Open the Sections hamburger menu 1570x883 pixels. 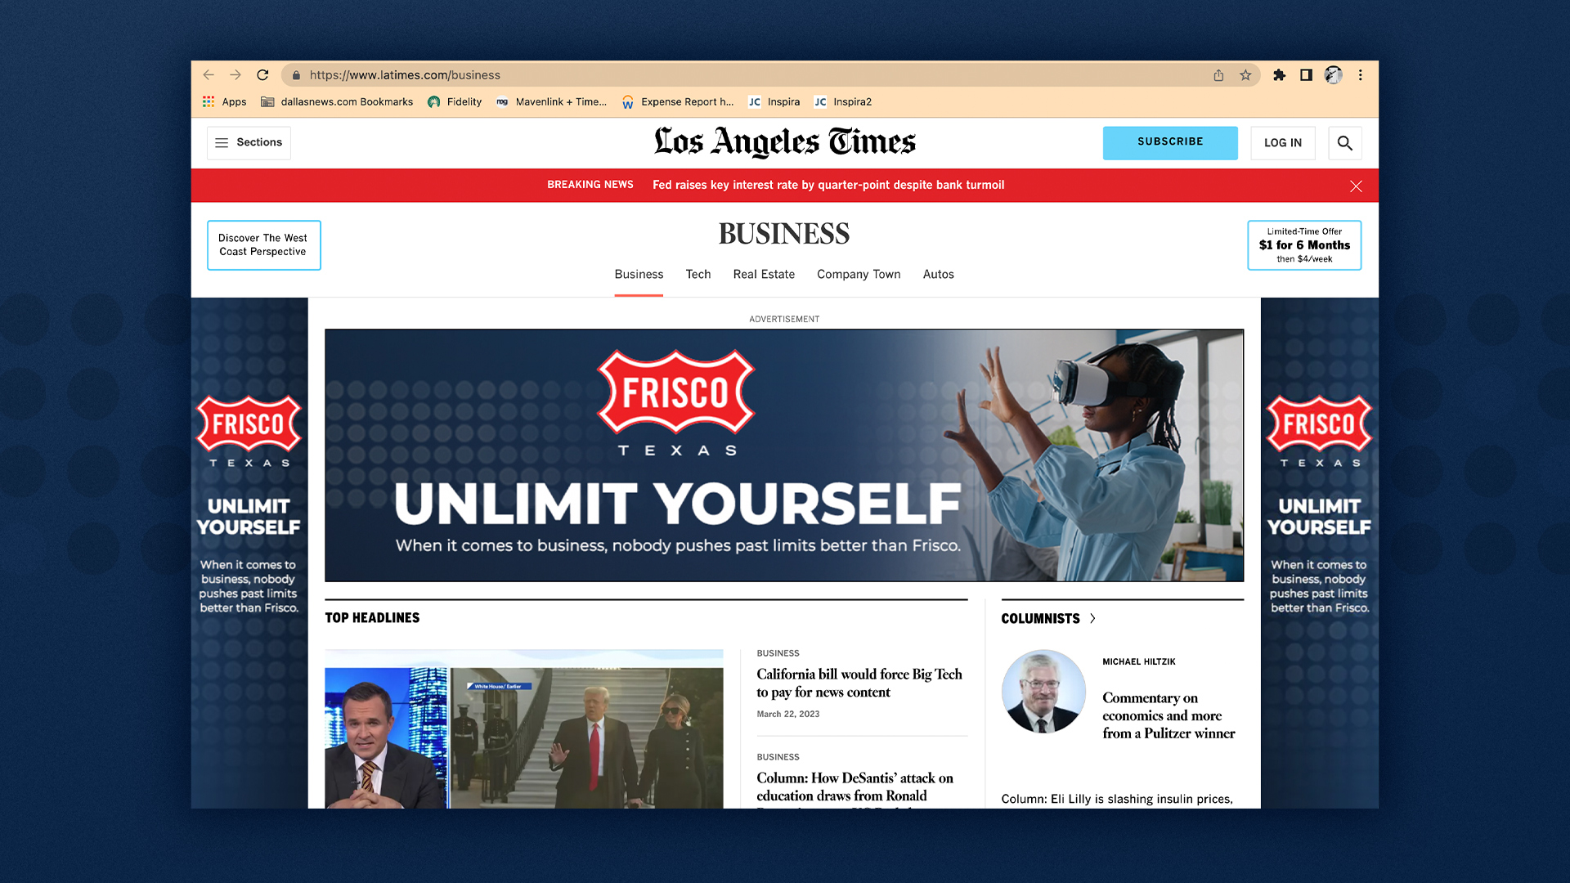pyautogui.click(x=249, y=142)
